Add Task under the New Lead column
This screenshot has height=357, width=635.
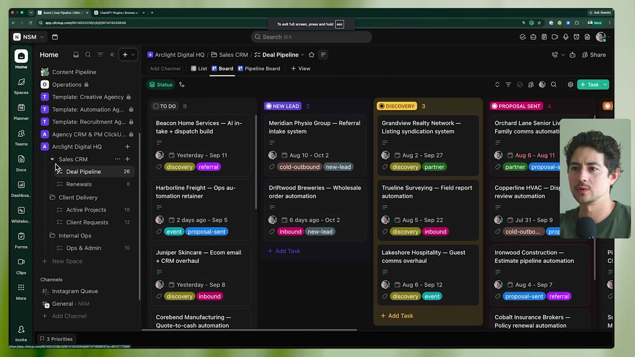pos(284,251)
